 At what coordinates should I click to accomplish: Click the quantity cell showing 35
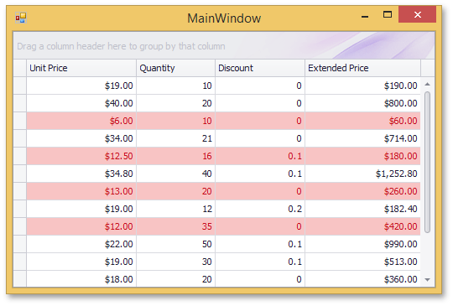click(175, 226)
